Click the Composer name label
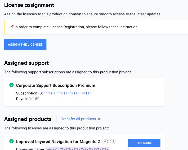Viewport: 188px width, 150px height. click(30, 149)
